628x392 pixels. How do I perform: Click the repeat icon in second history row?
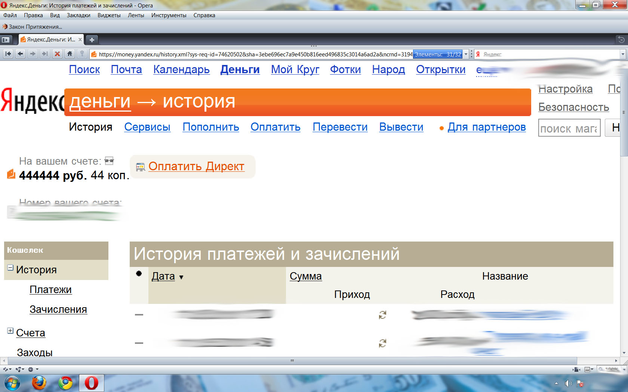[382, 343]
